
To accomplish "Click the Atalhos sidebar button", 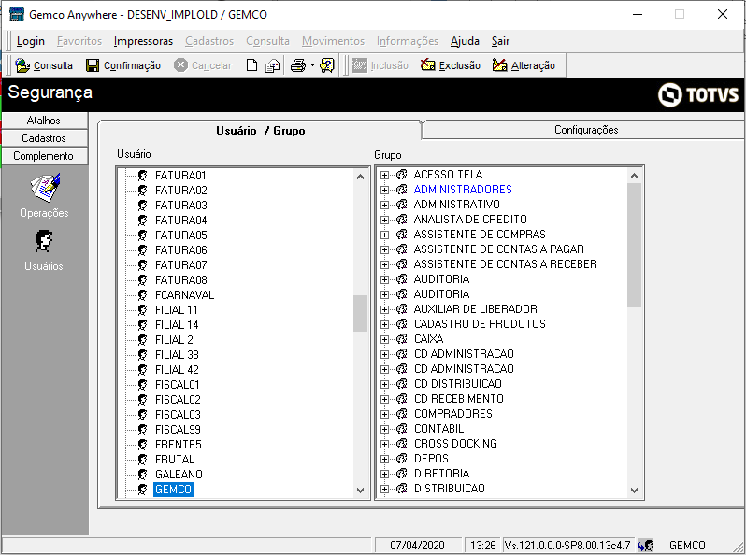I will tap(44, 121).
